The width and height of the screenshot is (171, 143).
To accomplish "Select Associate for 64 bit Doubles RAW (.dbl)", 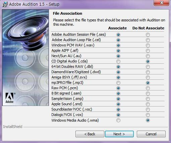I will 118,67.
